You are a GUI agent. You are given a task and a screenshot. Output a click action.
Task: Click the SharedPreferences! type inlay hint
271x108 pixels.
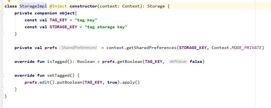click(x=78, y=48)
